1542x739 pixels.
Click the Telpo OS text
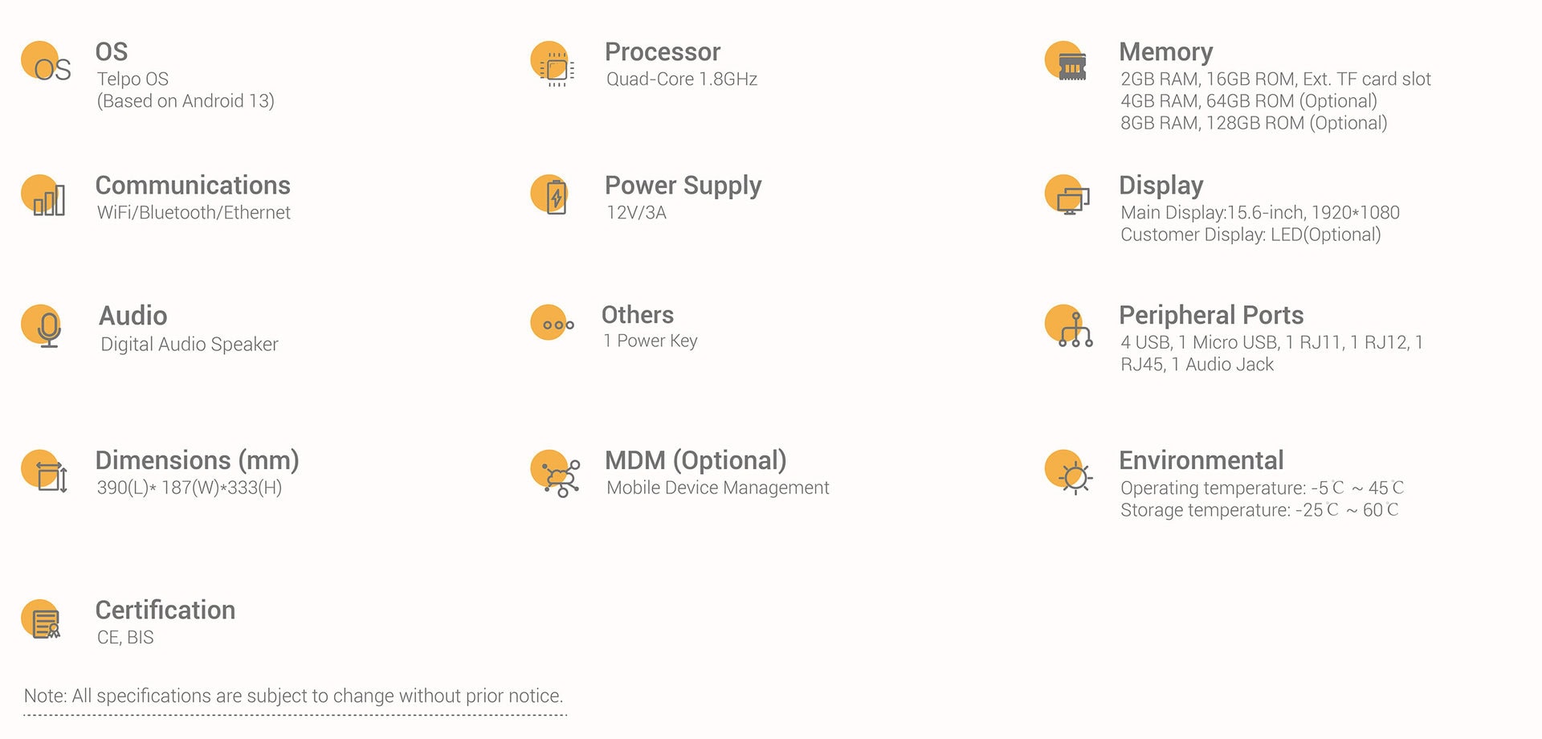pos(133,80)
